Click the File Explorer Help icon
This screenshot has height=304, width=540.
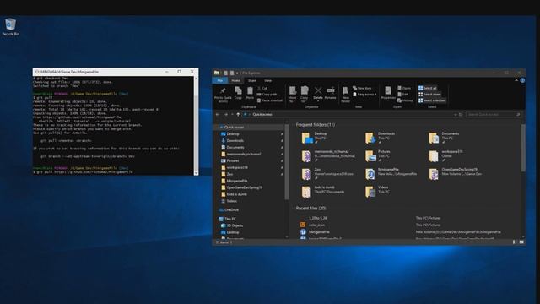522,80
